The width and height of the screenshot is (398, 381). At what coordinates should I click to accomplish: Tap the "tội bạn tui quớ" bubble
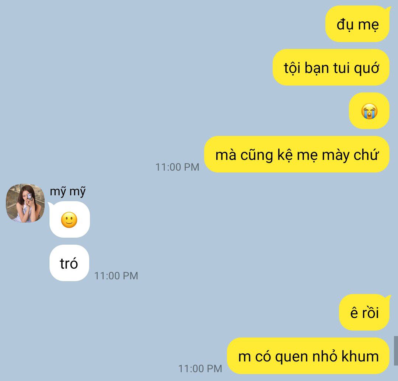(331, 67)
